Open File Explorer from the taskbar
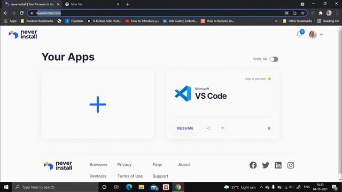The width and height of the screenshot is (342, 192). tap(141, 187)
